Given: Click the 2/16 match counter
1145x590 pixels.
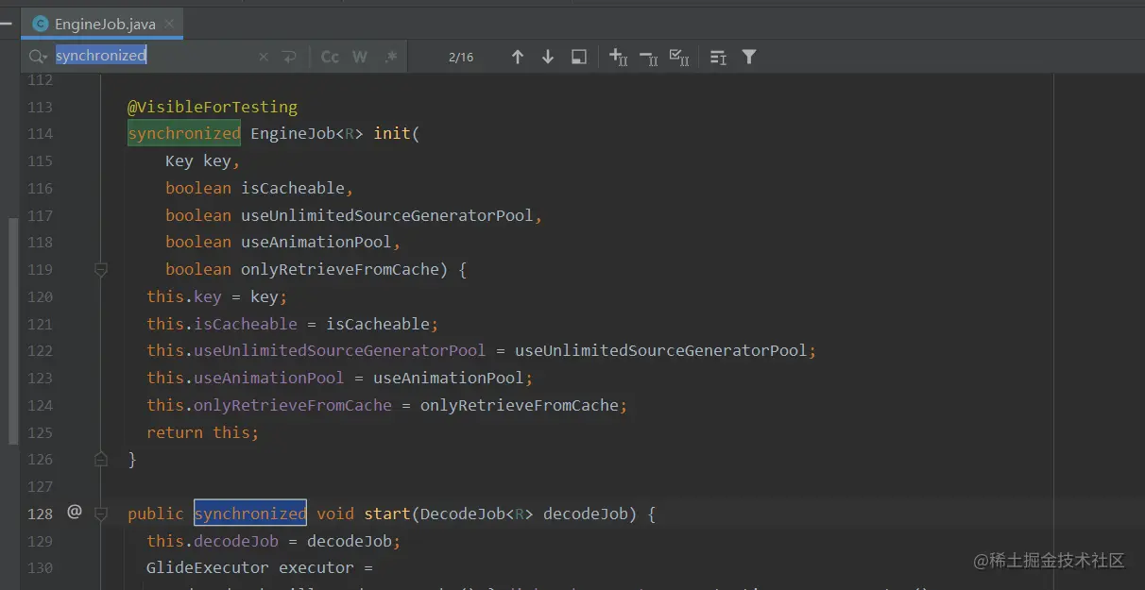Looking at the screenshot, I should [461, 57].
